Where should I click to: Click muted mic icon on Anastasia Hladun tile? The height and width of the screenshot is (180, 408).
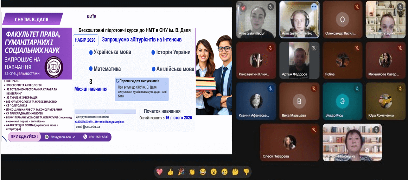(270, 7)
